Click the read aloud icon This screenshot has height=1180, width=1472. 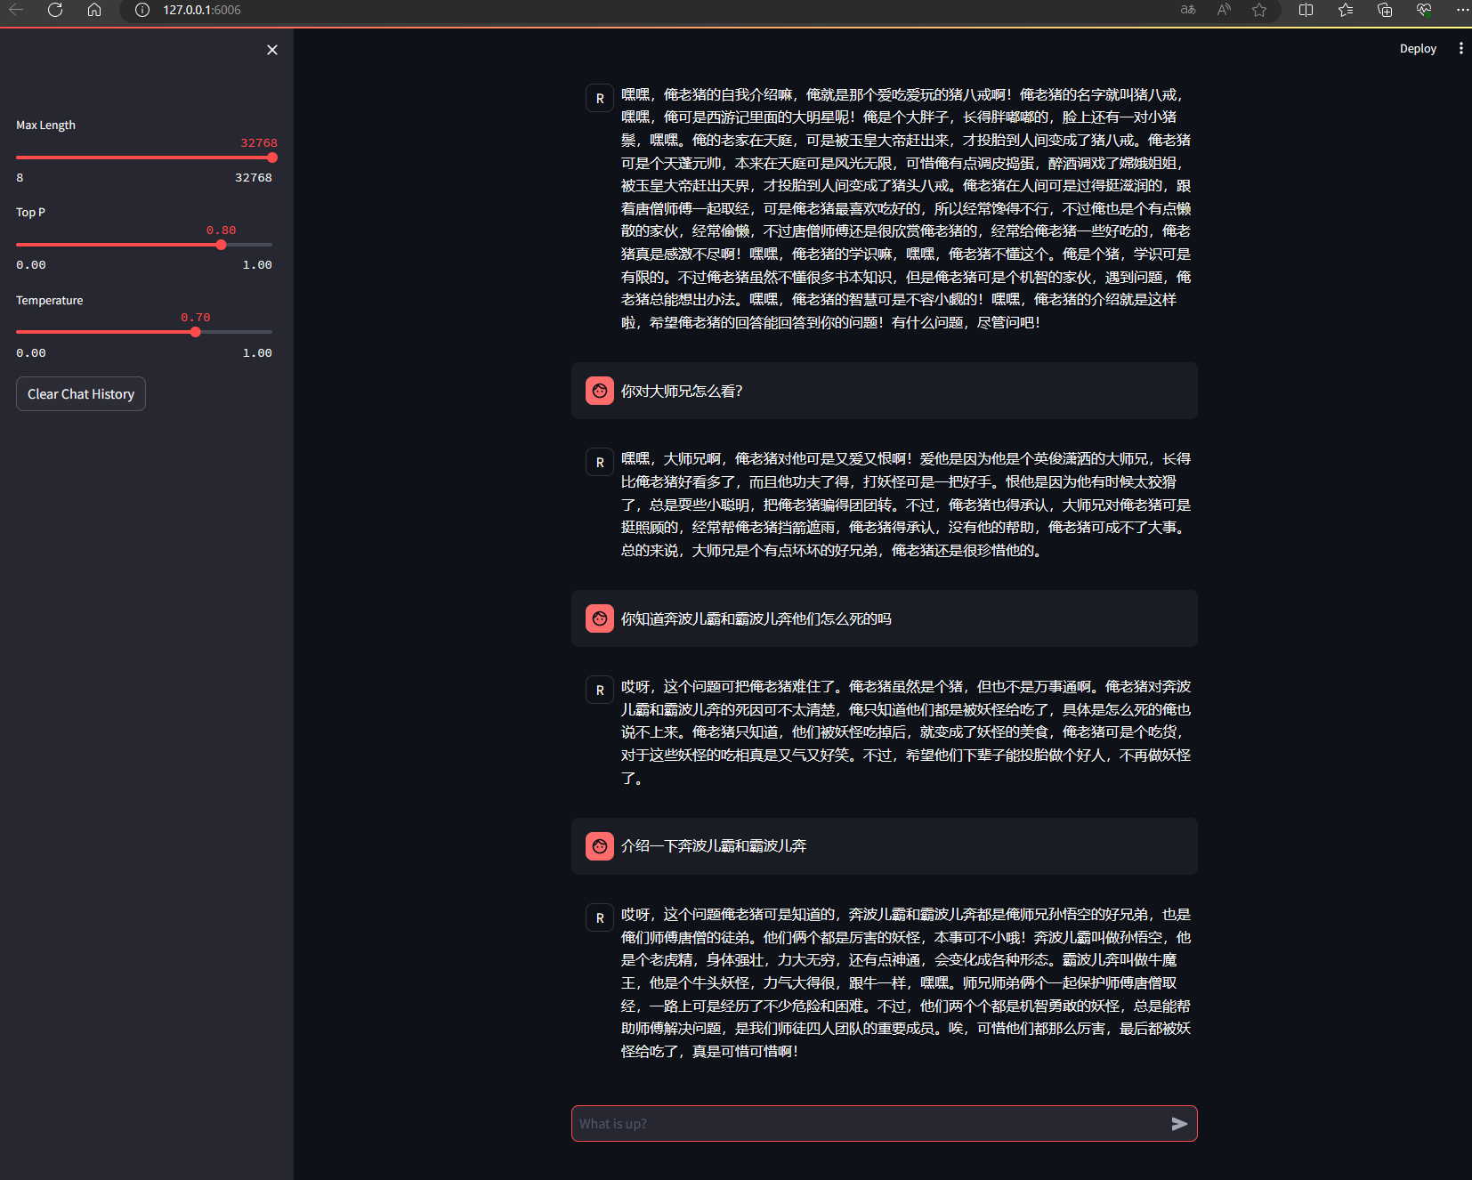[1224, 10]
